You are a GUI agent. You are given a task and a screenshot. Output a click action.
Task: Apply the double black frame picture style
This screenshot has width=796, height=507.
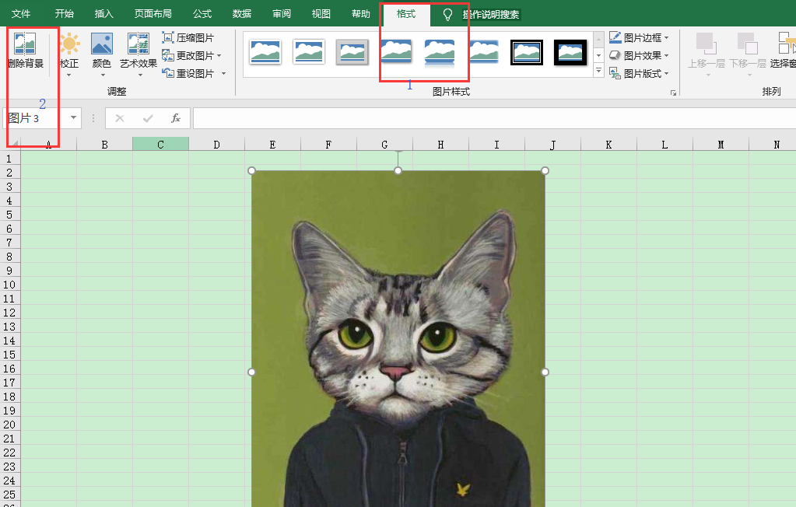[527, 52]
